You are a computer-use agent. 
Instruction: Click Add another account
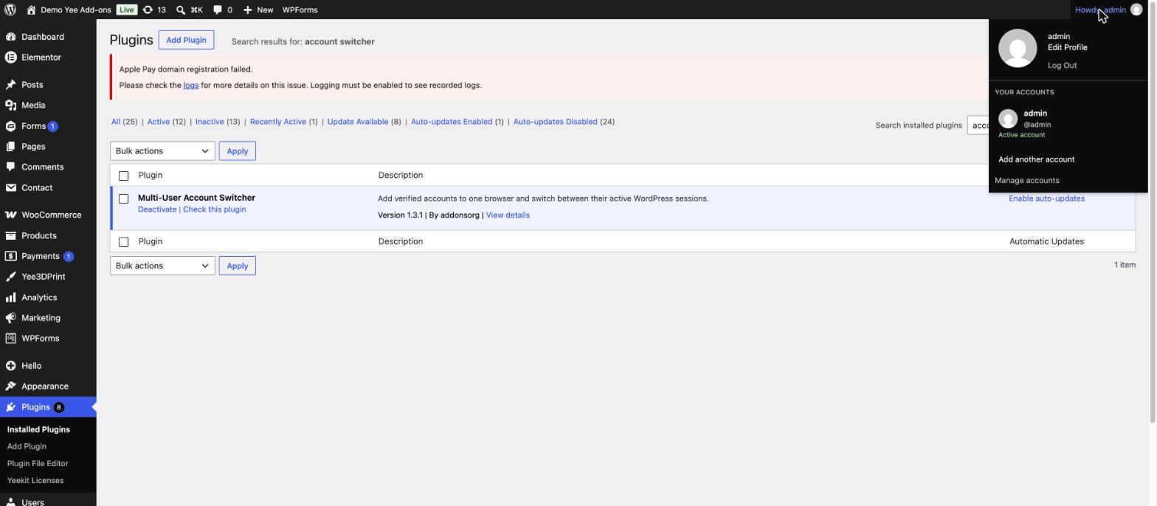click(x=1036, y=159)
